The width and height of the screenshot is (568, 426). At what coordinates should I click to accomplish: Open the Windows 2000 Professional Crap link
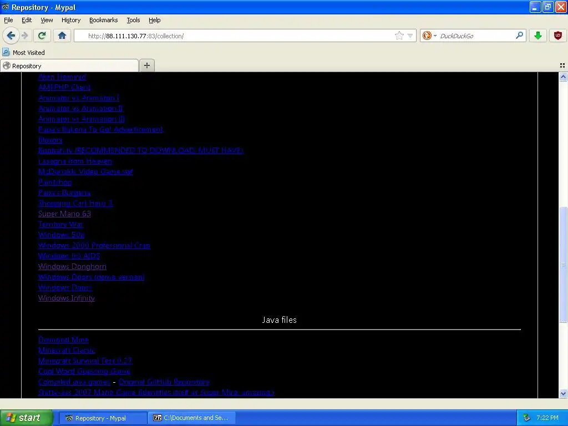[94, 245]
